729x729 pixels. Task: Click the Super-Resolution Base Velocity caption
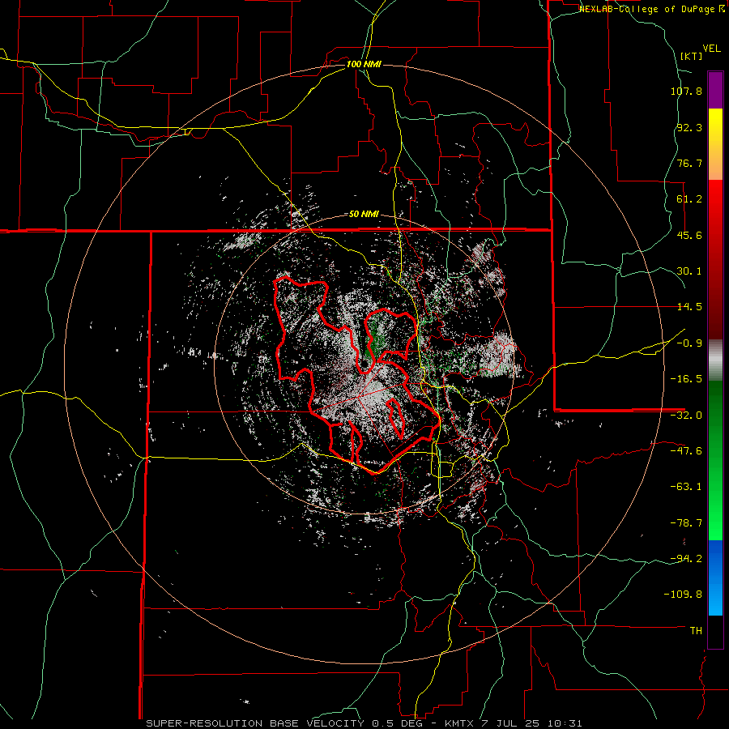(x=364, y=723)
